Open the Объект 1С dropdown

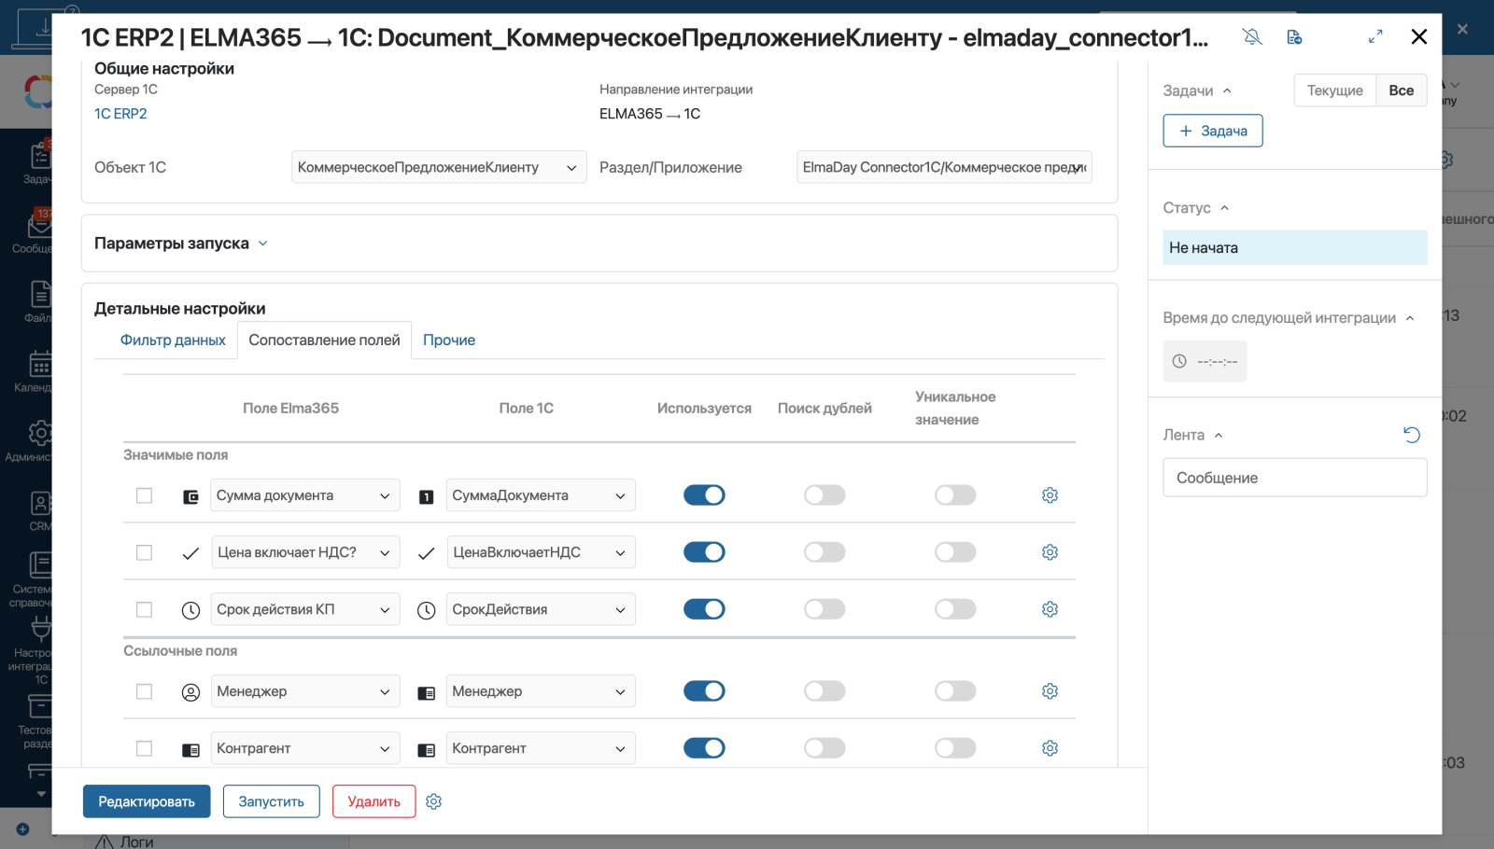[x=439, y=168]
